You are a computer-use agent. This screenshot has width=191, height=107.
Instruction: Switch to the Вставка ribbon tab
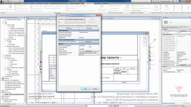tap(32, 4)
